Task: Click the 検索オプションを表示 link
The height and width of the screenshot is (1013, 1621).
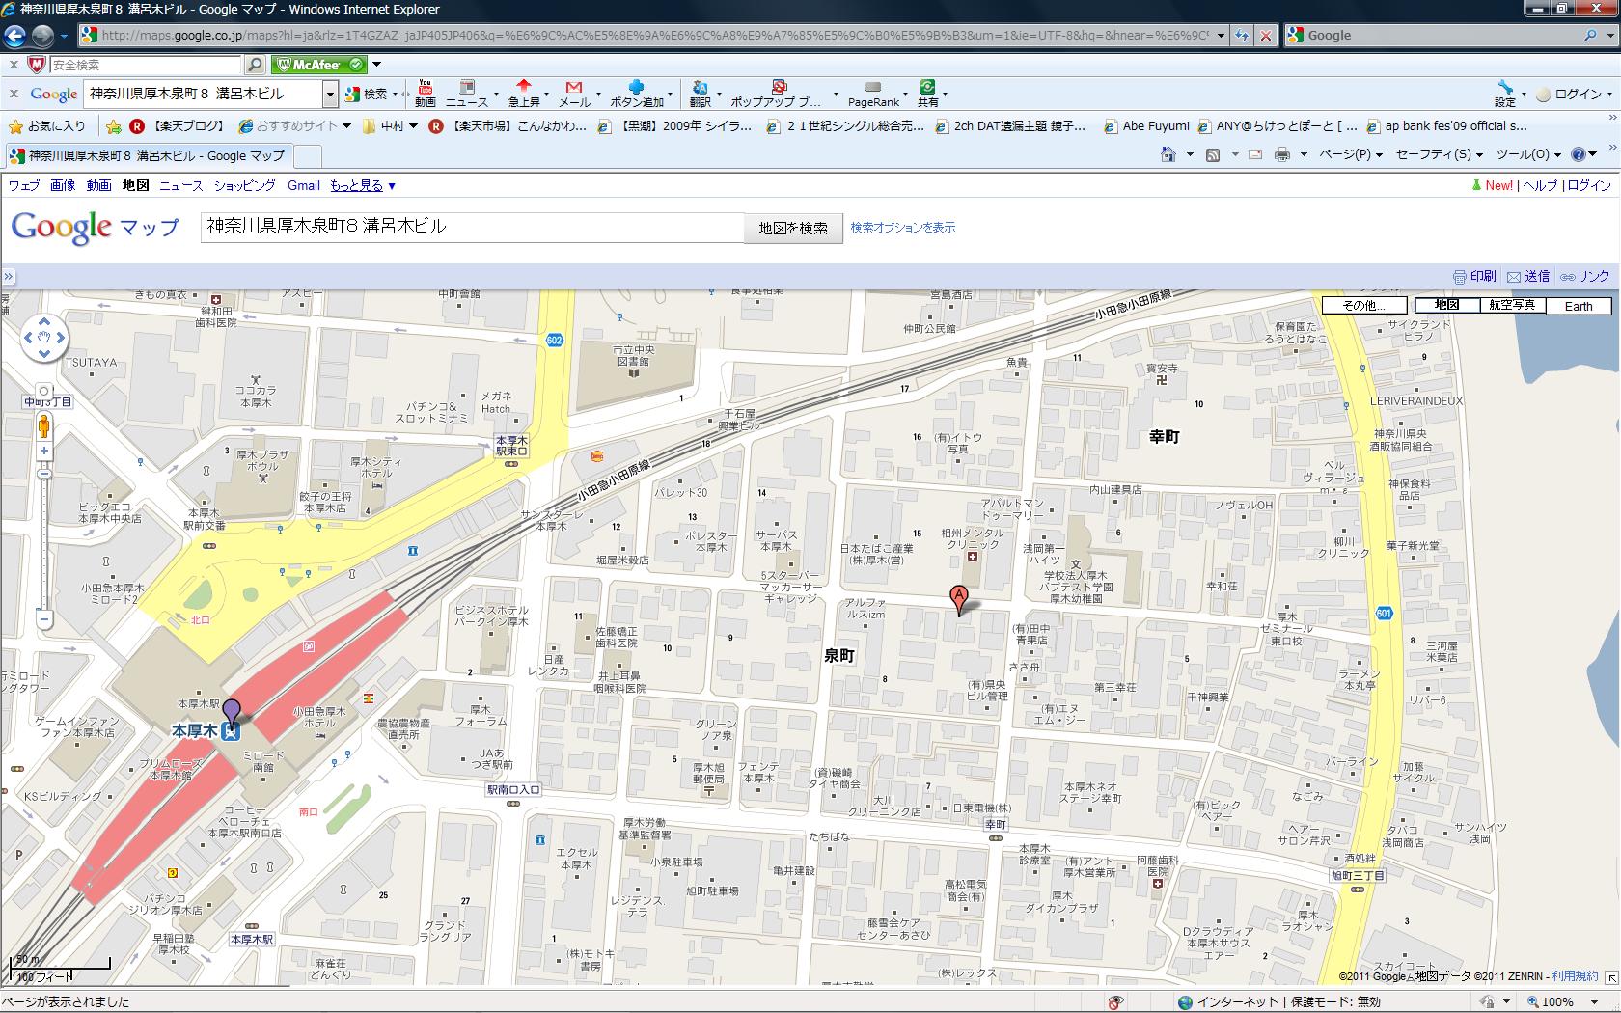Action: click(902, 228)
